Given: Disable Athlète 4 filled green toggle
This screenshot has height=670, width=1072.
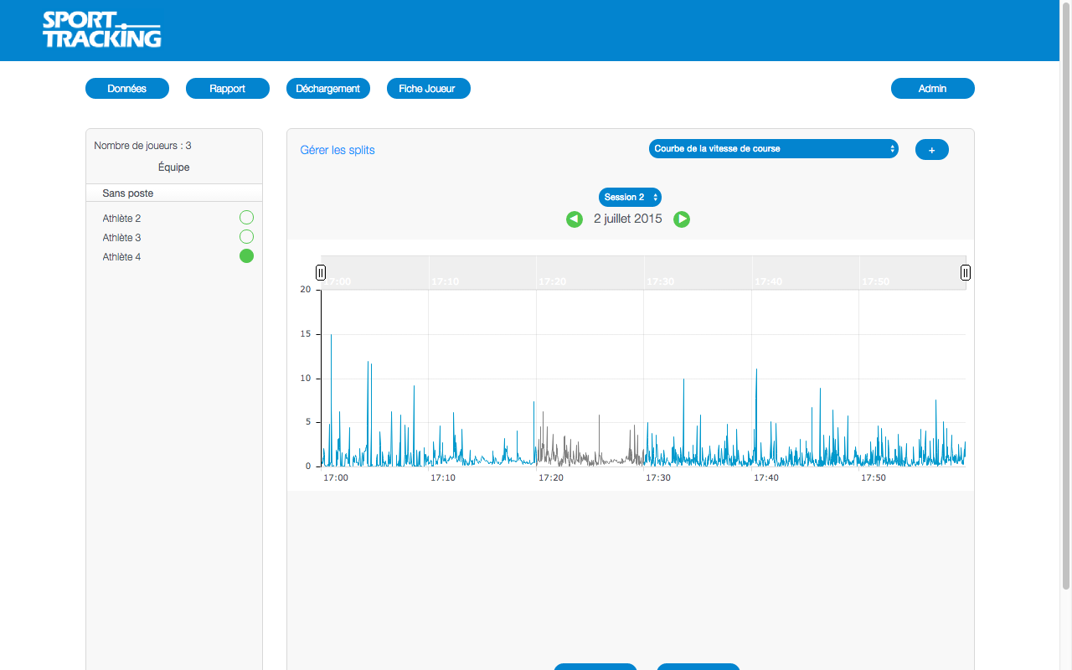Looking at the screenshot, I should [246, 256].
